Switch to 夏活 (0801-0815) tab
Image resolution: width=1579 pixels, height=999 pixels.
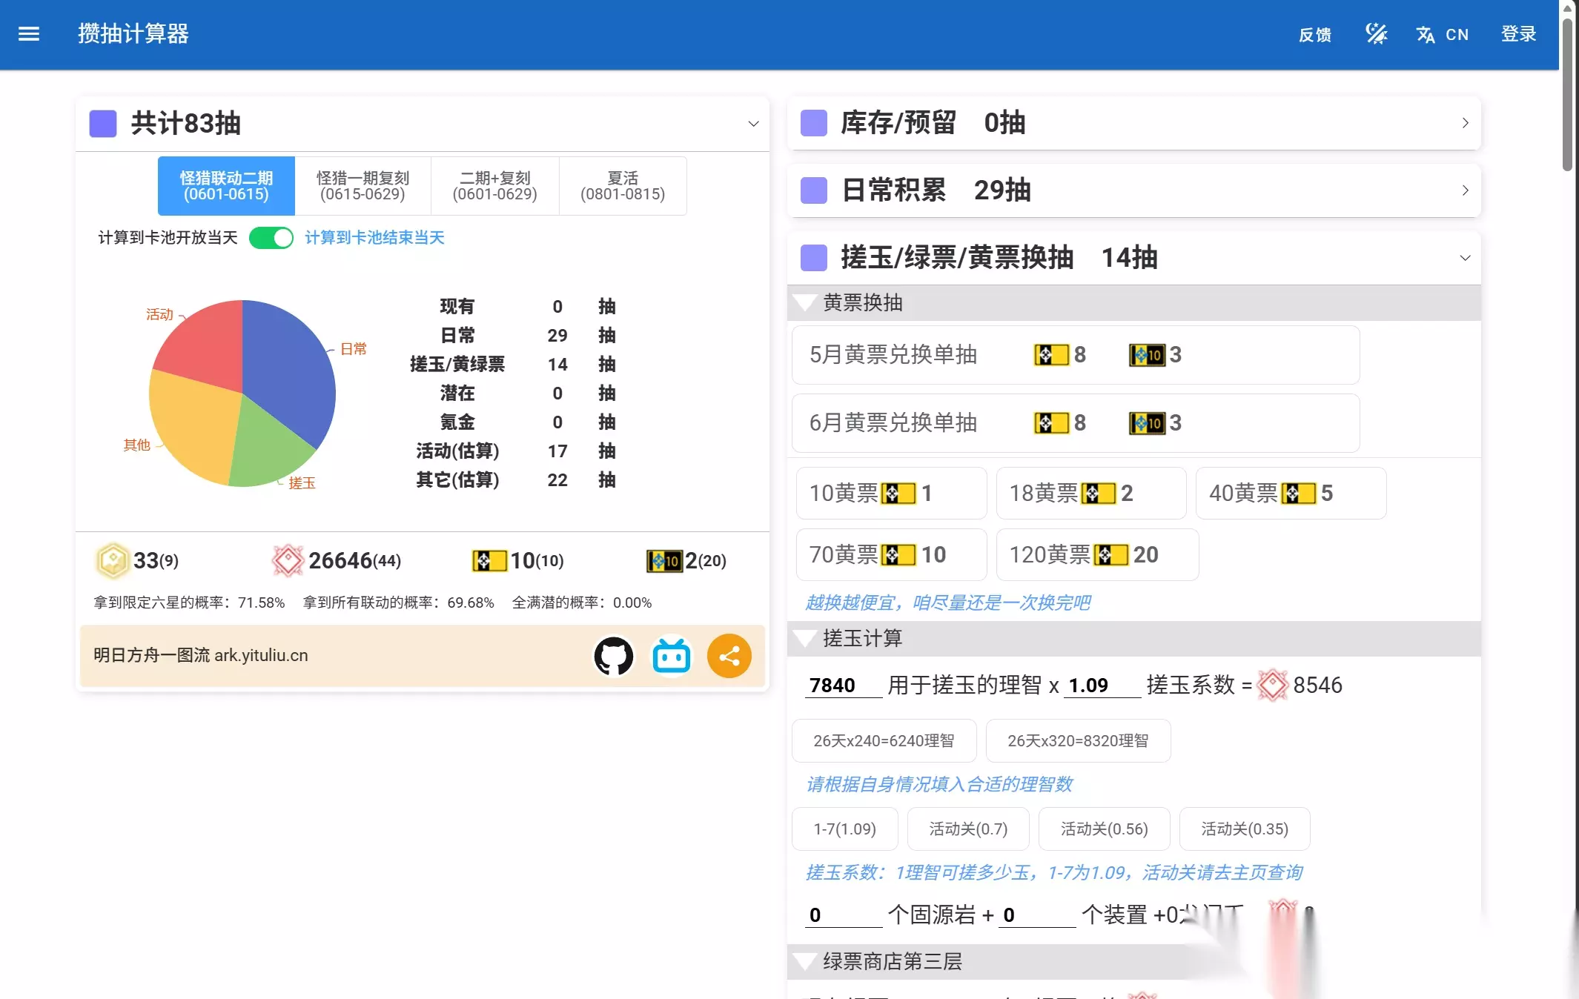pos(623,186)
